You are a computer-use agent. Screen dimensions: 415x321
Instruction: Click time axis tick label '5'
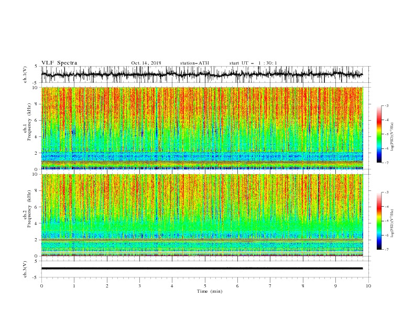click(x=205, y=286)
